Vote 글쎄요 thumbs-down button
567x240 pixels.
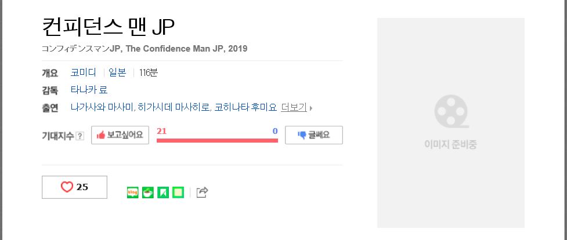[314, 135]
